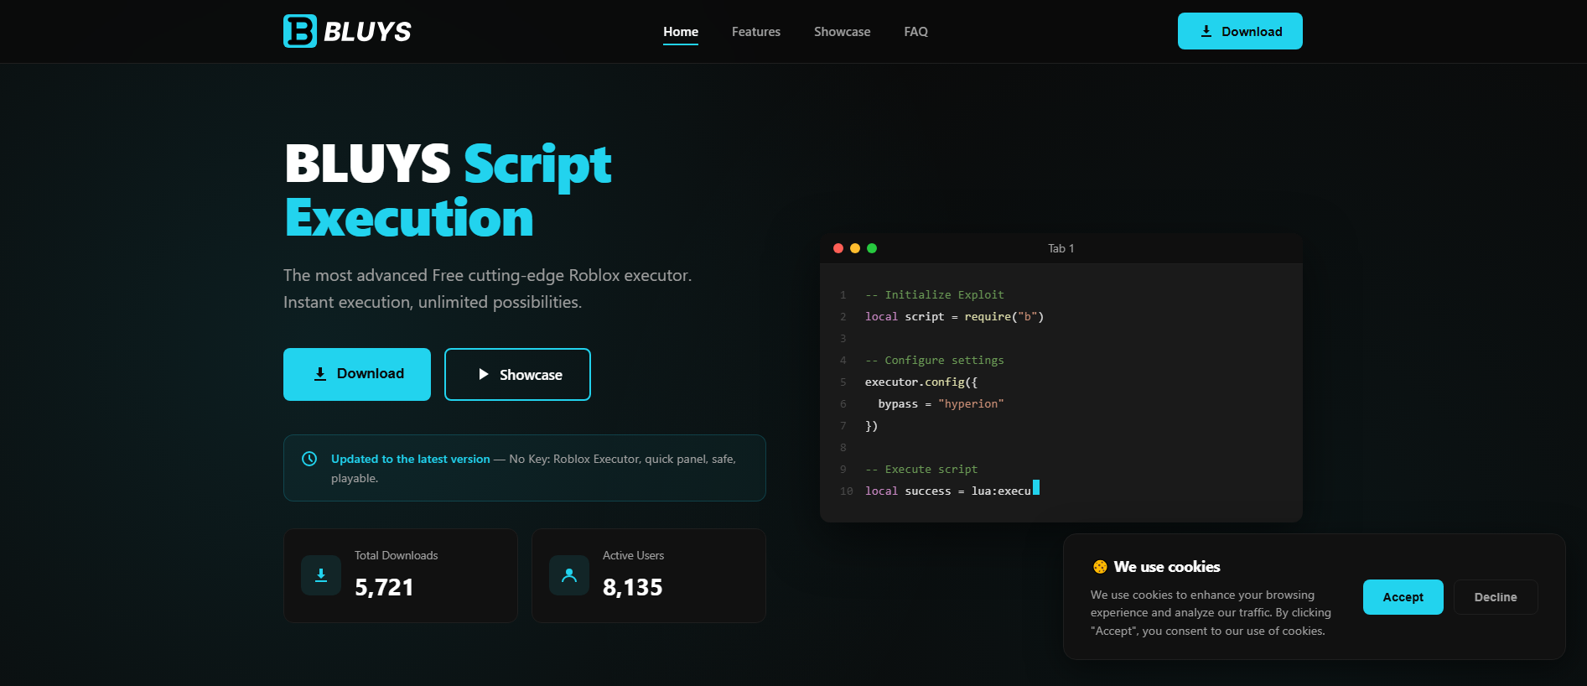Click the "local success = lua:execu" line
The height and width of the screenshot is (686, 1587).
point(948,491)
